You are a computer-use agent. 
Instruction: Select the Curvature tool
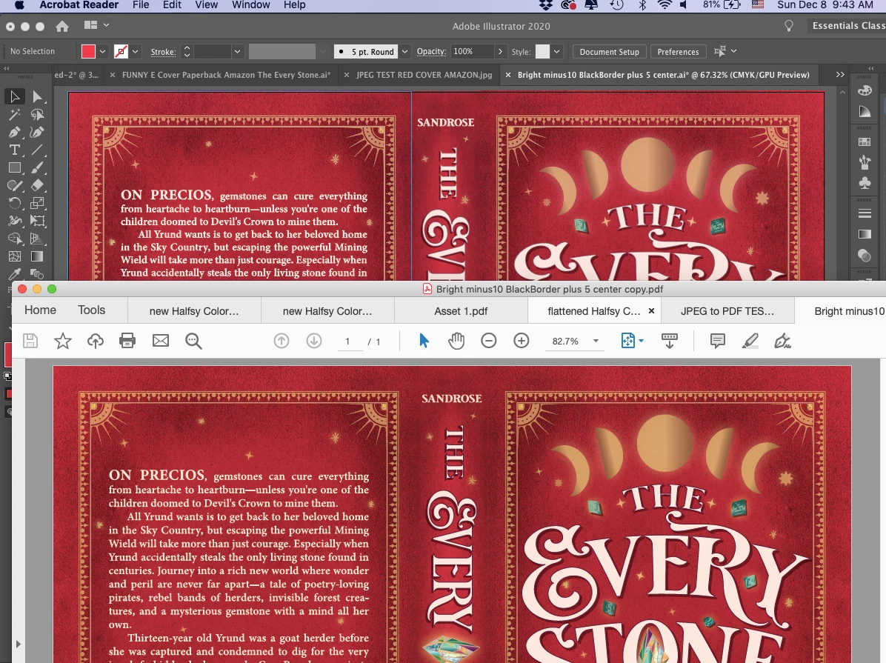coord(37,133)
